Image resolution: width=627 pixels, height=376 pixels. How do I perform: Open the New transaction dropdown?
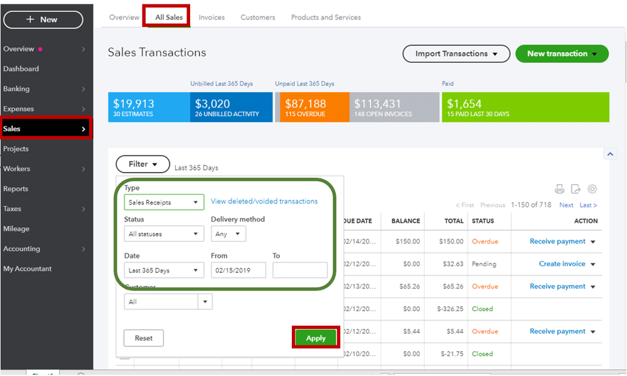click(x=562, y=53)
